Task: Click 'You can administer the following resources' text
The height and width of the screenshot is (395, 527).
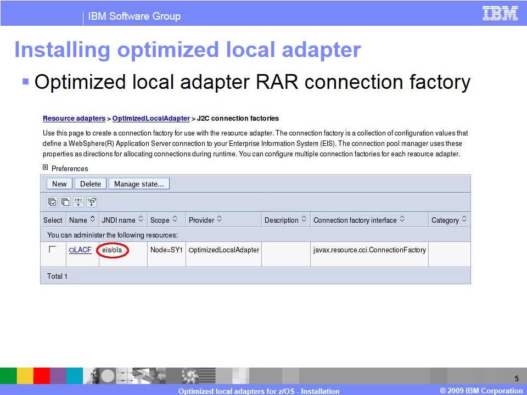Action: pyautogui.click(x=113, y=235)
